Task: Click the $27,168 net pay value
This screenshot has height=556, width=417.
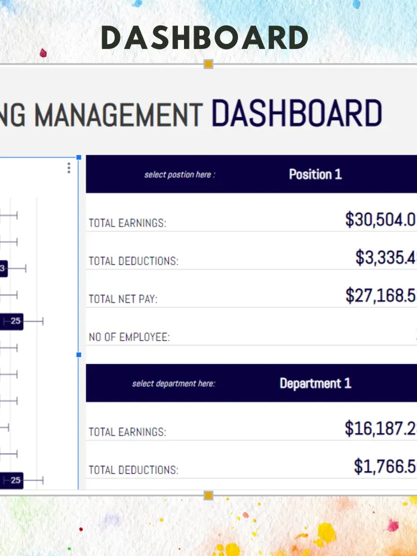Action: point(381,295)
